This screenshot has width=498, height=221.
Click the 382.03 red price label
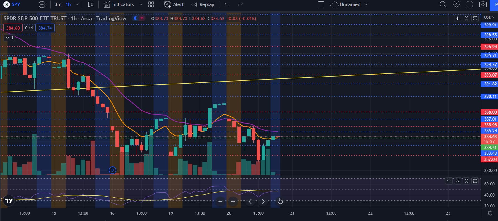[489, 159]
